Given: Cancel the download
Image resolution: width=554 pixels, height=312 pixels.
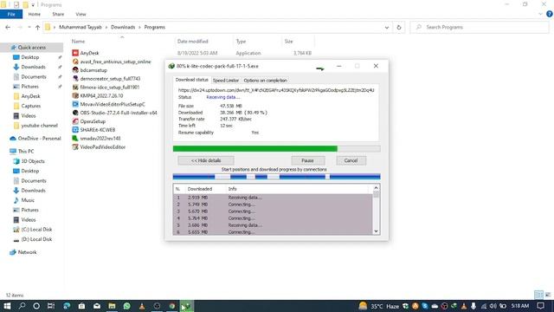Looking at the screenshot, I should 351,160.
